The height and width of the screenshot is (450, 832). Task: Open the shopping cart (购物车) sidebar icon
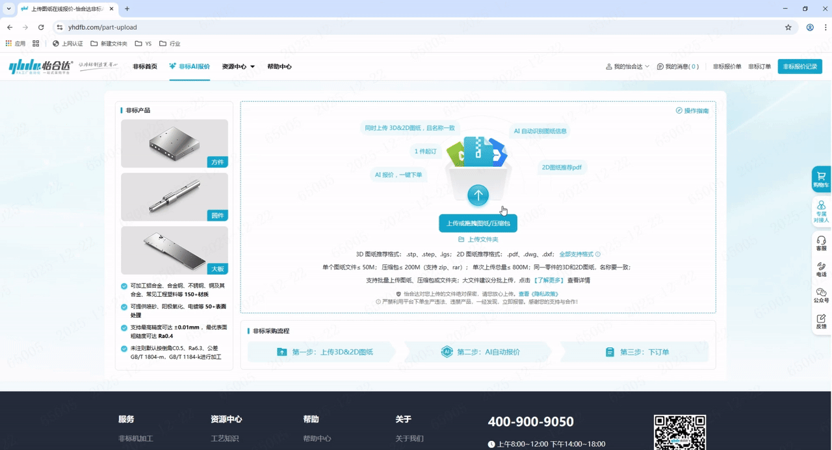[821, 179]
